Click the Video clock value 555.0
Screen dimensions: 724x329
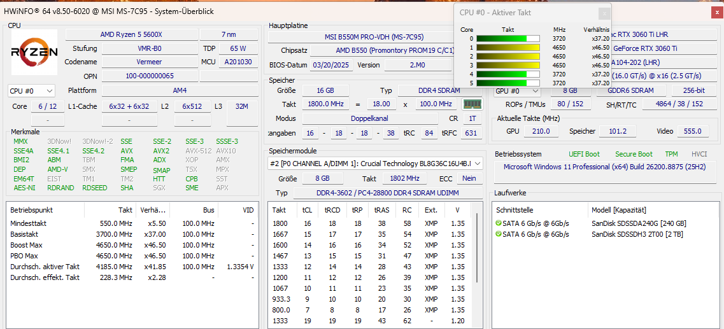[693, 132]
